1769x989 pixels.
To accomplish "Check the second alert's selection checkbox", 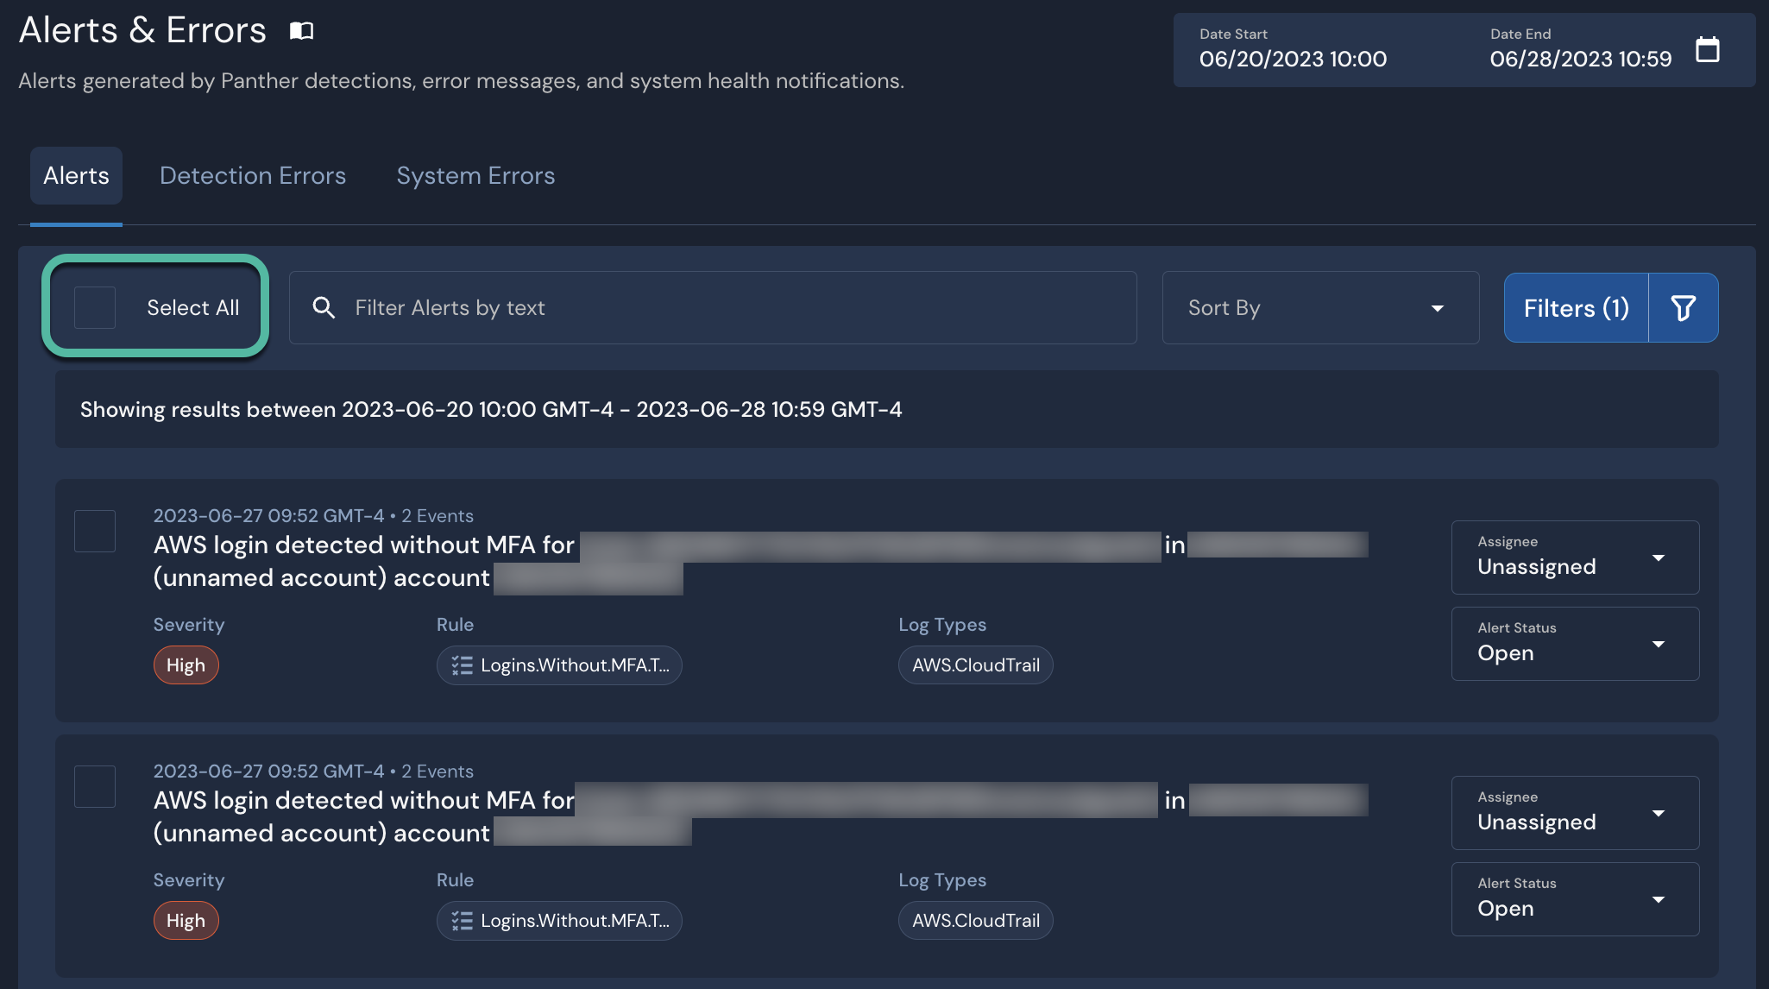I will click(x=95, y=786).
